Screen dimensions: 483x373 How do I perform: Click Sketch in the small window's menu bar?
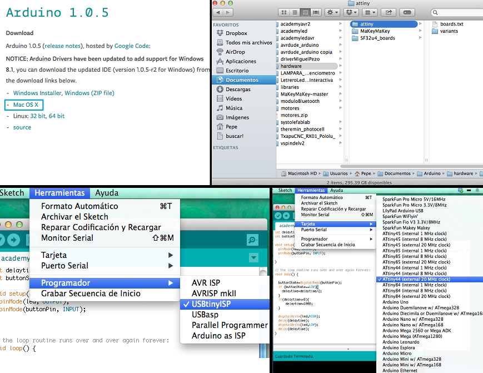(285, 190)
